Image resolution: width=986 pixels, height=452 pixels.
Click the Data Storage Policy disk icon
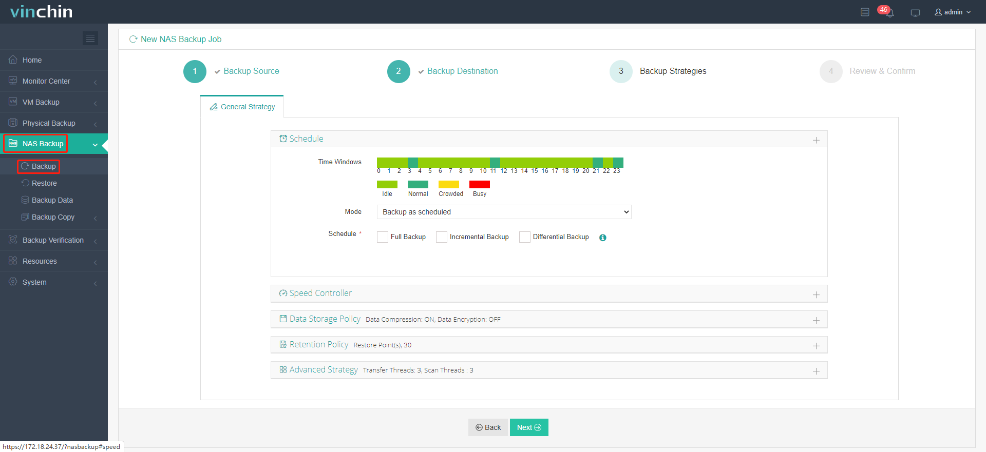coord(283,319)
